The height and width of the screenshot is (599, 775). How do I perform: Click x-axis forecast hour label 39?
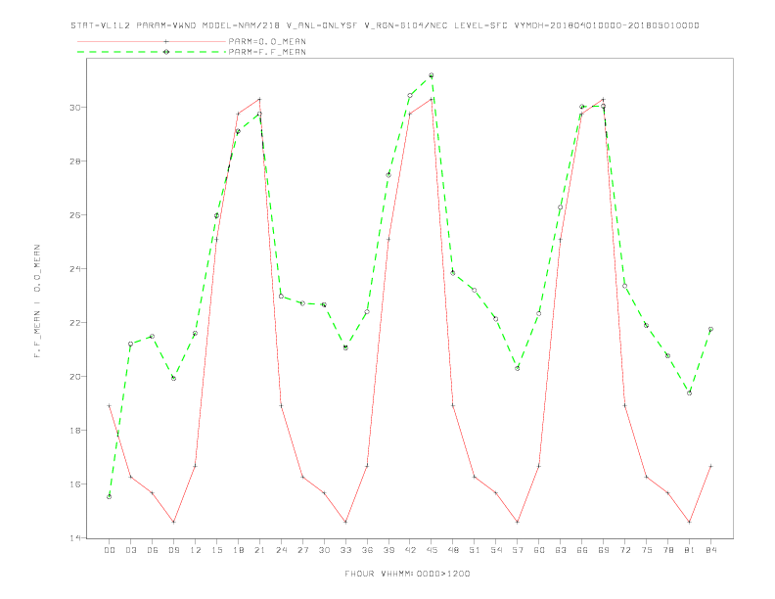[388, 550]
